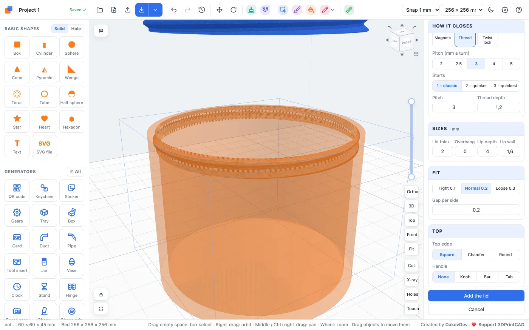Choose the Jar generator icon

(44, 262)
